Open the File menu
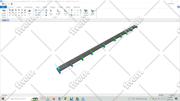Screen dimensions: 180x101 pos(3,7)
